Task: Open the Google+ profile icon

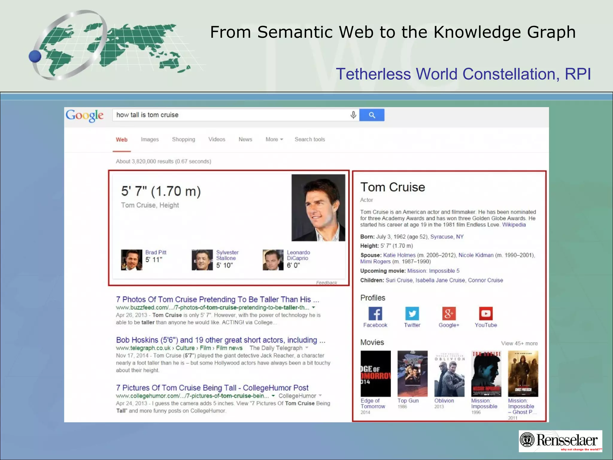Action: (x=449, y=314)
